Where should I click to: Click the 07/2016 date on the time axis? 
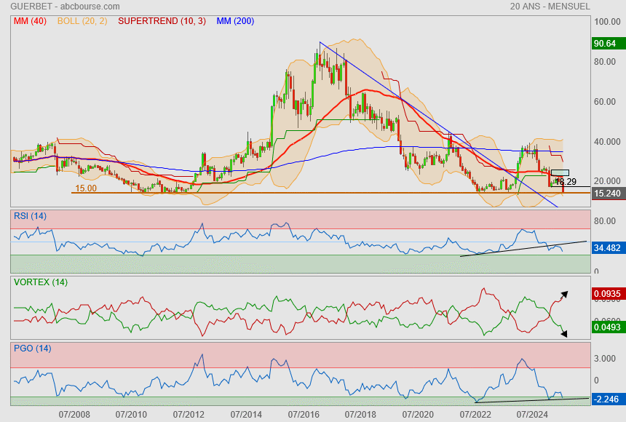pyautogui.click(x=303, y=414)
